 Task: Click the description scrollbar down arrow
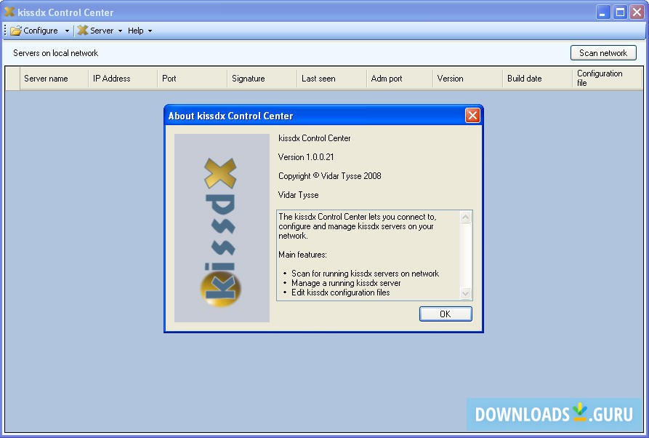coord(466,293)
